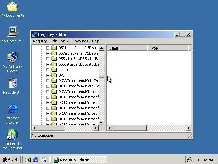Click the values pane scroll left arrow
This screenshot has width=218, height=164.
coord(110,128)
